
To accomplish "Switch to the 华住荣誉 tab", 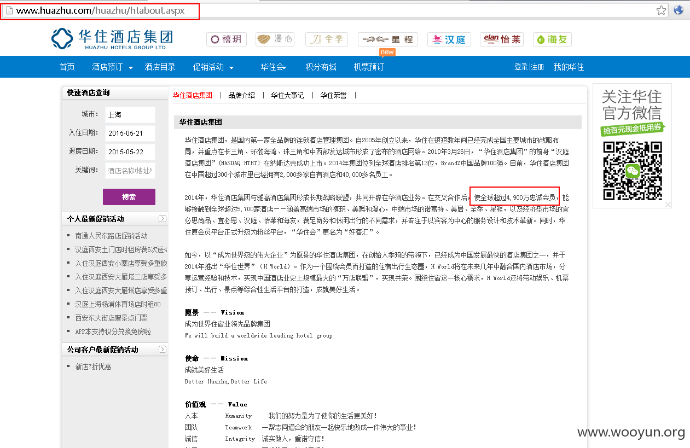I will pos(334,95).
